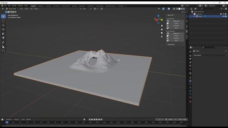The image size is (228, 128).
Task: Toggle Plane render camera icon
Action: [x=226, y=16]
